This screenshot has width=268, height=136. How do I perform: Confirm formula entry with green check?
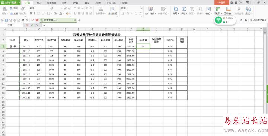tap(32, 25)
